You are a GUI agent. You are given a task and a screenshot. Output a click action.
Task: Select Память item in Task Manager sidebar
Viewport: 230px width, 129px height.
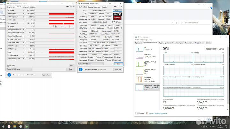147,56
